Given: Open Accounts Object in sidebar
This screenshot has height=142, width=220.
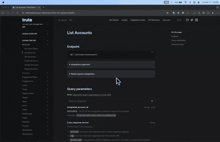Looking at the screenshot, I should (31, 49).
